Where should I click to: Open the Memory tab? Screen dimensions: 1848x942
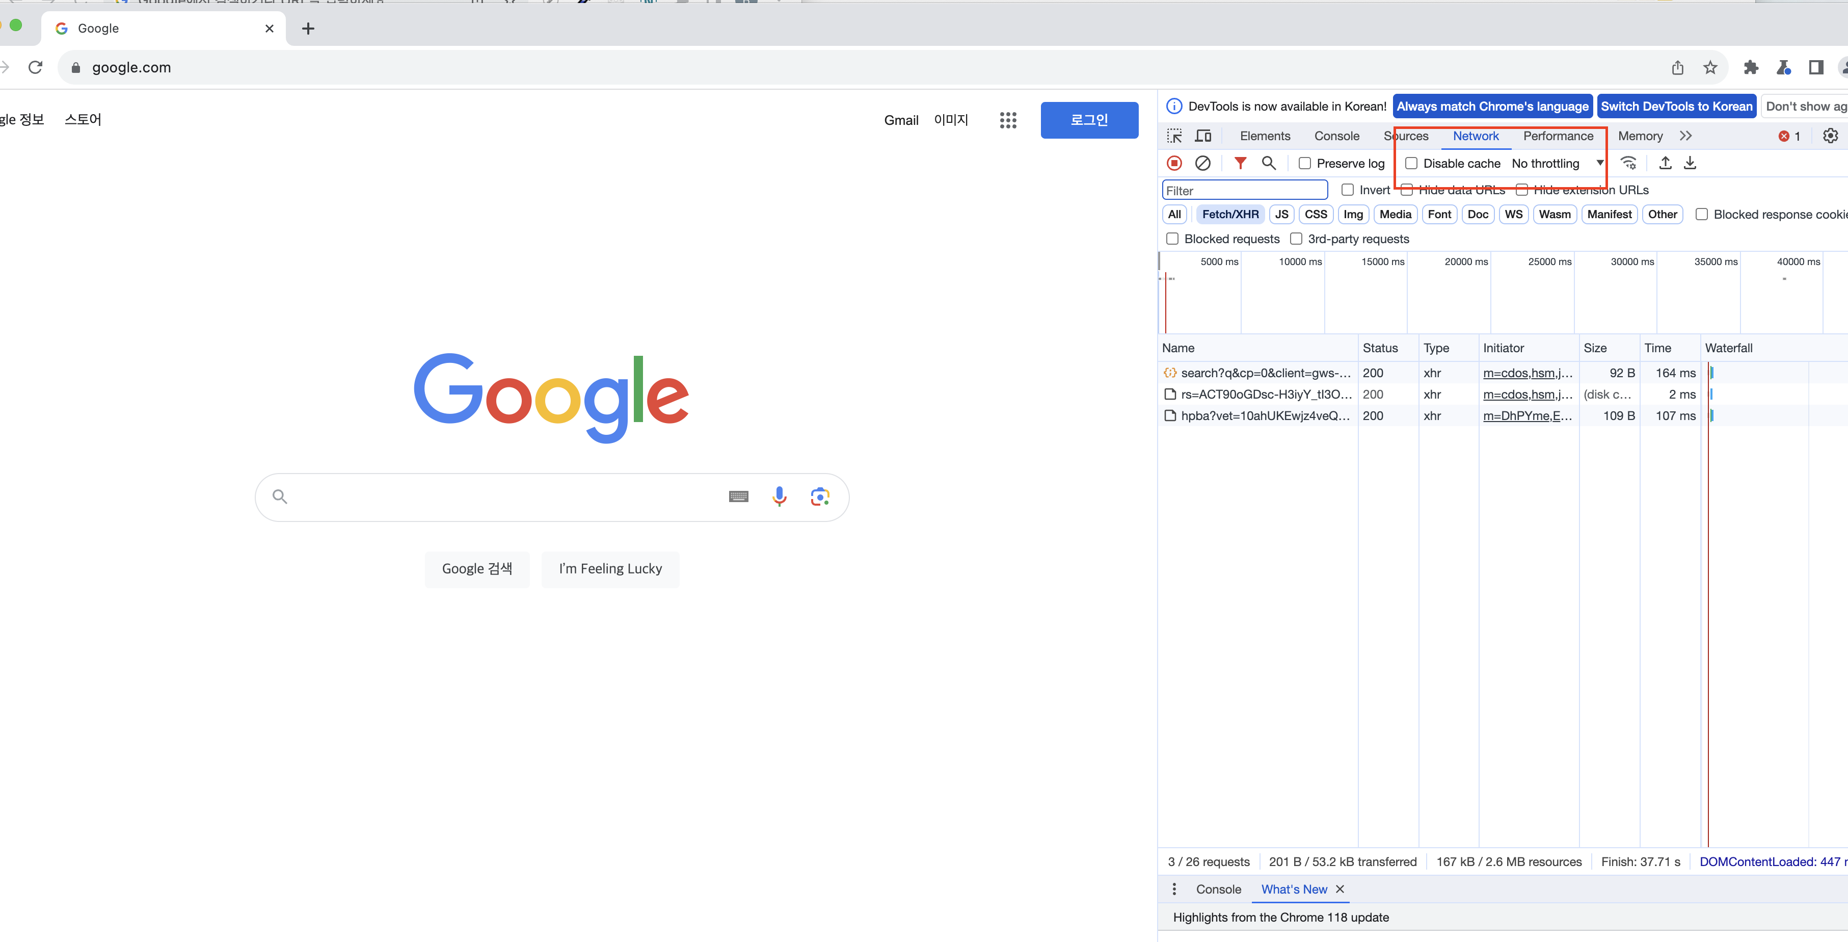tap(1640, 136)
